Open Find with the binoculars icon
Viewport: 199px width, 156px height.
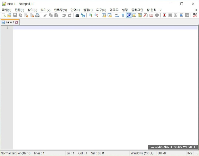[77, 15]
